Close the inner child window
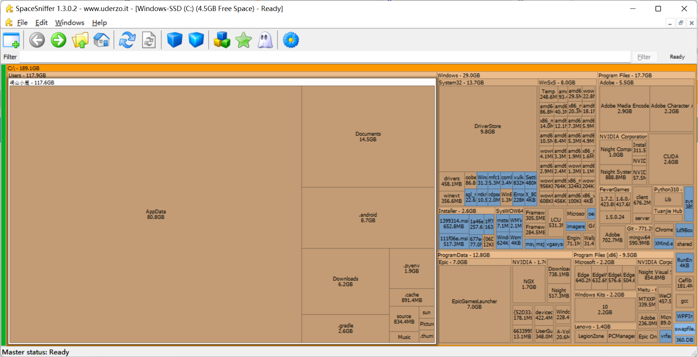698x357 pixels. (x=691, y=23)
